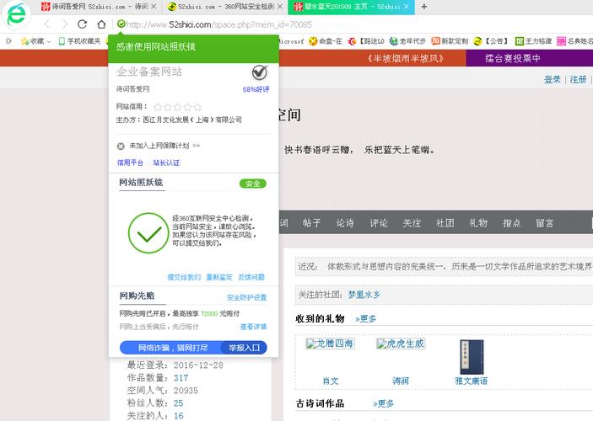Click the blue book gift thumbnail
The height and width of the screenshot is (421, 593).
472,357
